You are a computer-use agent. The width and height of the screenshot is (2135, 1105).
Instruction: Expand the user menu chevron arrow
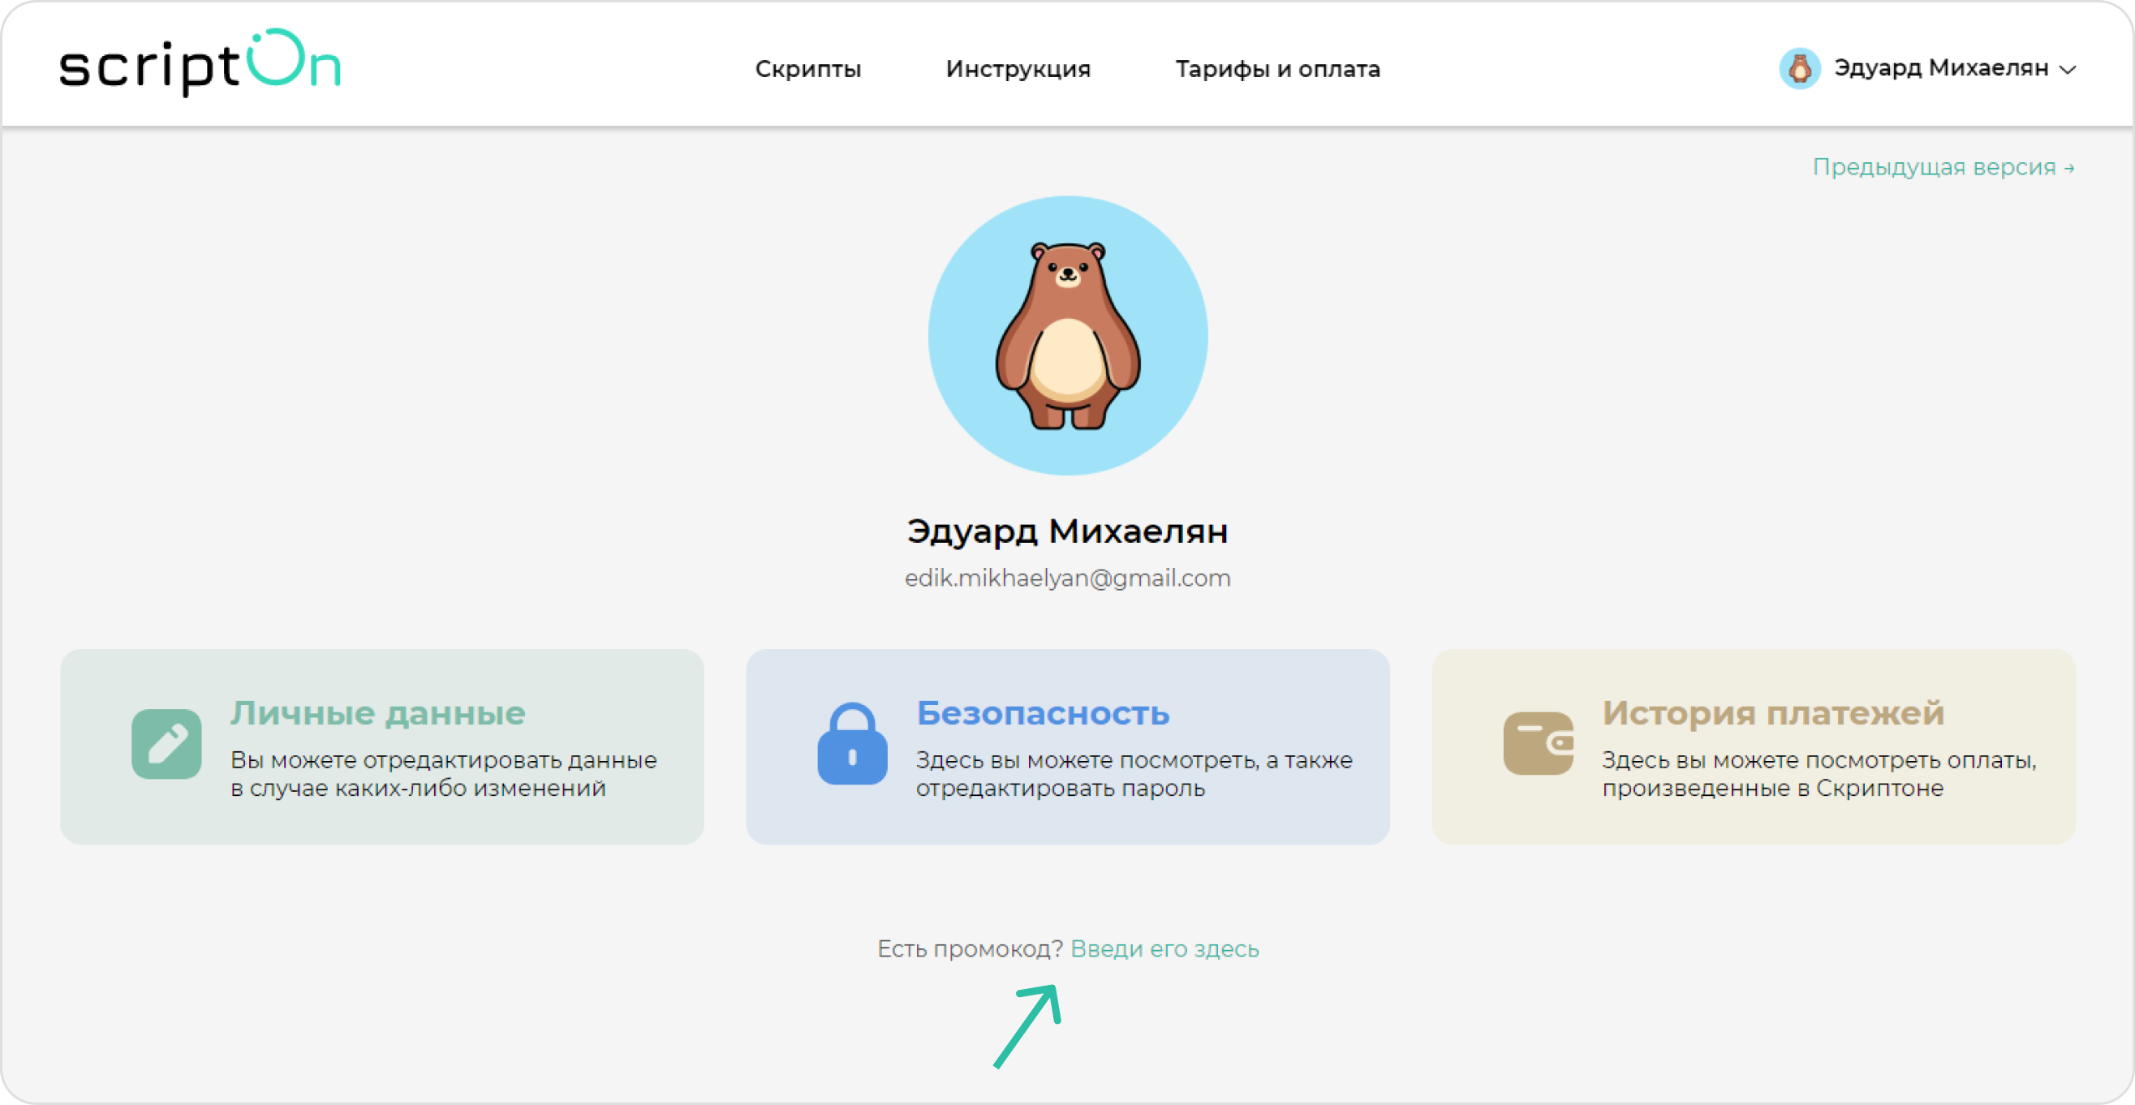click(2068, 70)
